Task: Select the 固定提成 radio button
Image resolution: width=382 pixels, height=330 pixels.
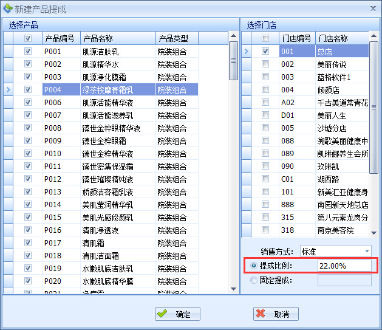Action: [254, 280]
